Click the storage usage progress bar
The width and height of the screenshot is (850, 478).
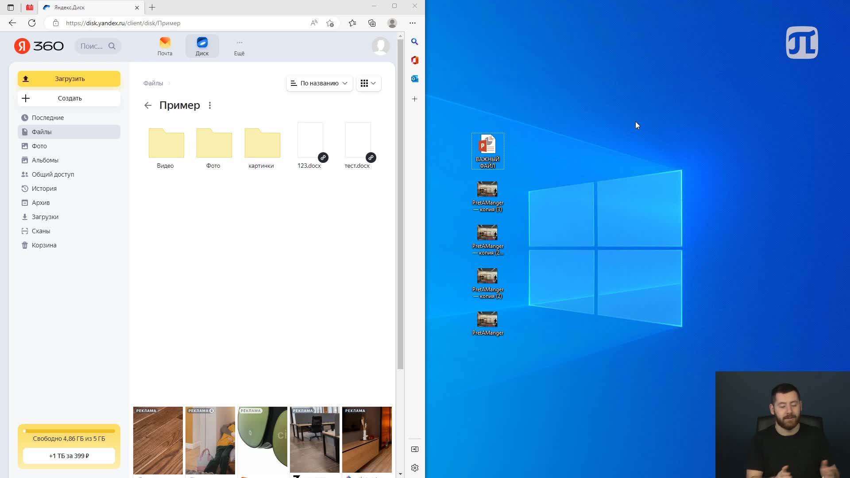point(69,431)
